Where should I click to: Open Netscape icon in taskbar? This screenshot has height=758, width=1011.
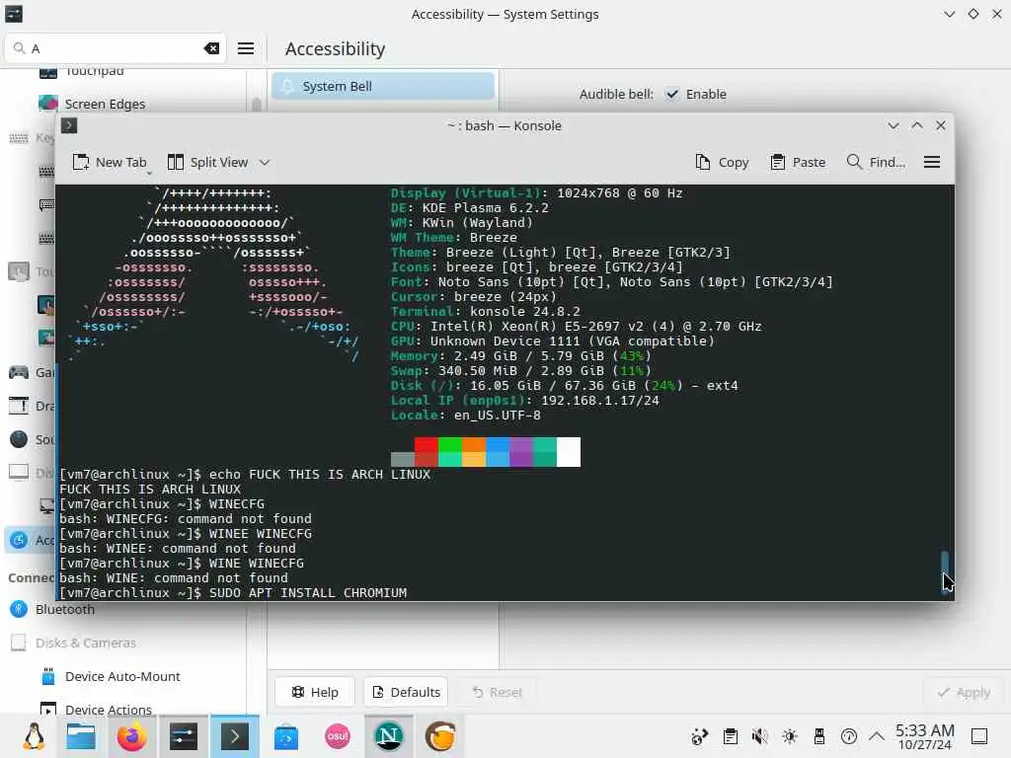(389, 736)
